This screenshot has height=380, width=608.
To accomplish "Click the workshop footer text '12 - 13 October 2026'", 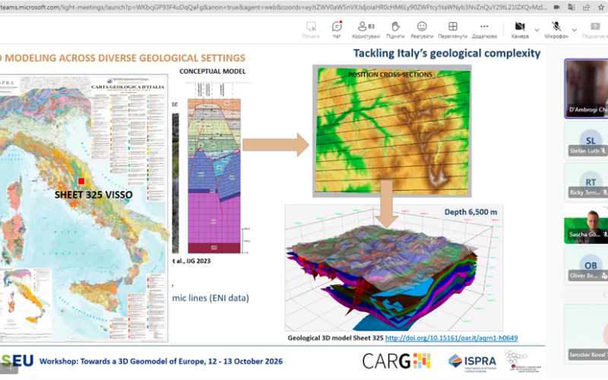I will 245,361.
